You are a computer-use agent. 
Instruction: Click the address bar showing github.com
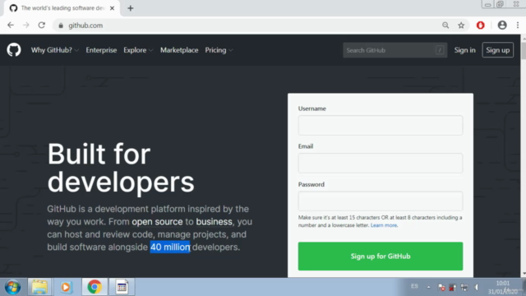(248, 25)
